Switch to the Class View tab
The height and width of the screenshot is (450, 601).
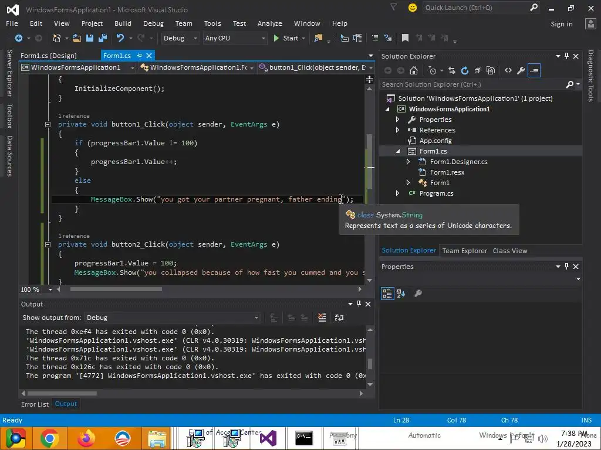tap(510, 251)
